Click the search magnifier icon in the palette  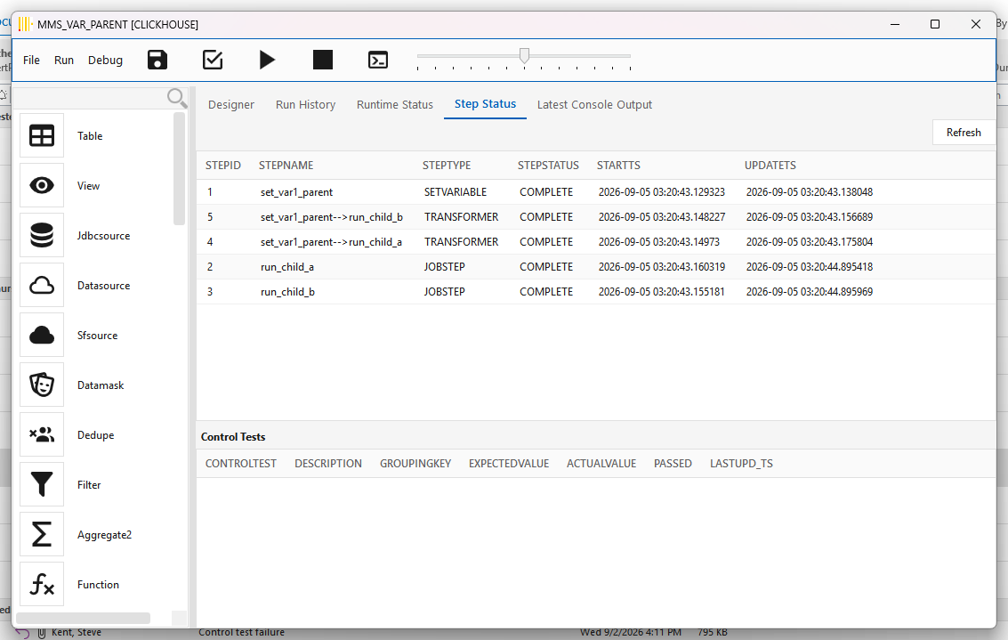click(x=177, y=98)
